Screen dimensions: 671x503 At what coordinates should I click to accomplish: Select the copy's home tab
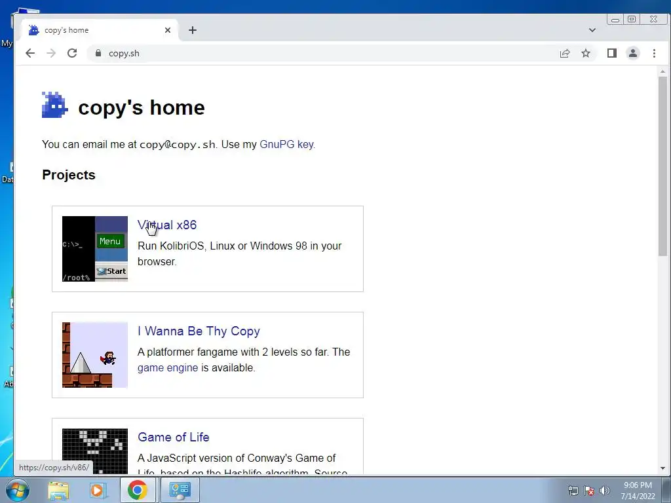100,30
